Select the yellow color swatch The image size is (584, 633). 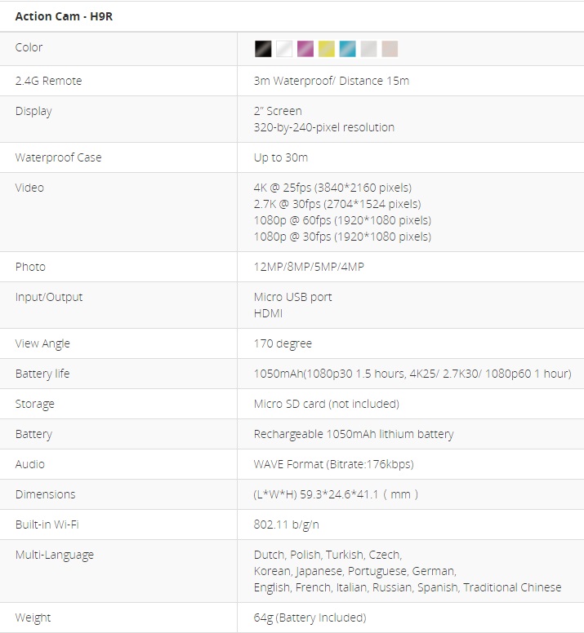(327, 49)
